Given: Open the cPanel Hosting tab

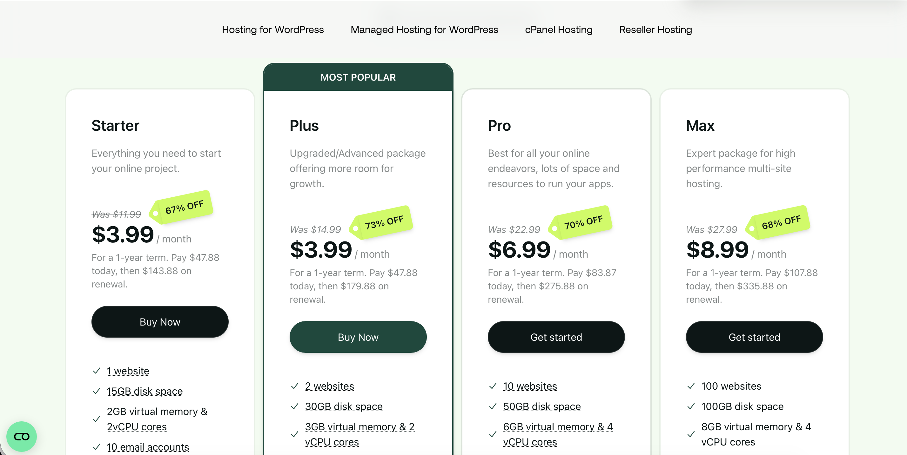Looking at the screenshot, I should click(x=558, y=30).
